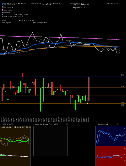
Task: Click the long green candle reaching the chart bottom
Action: (x=41, y=100)
